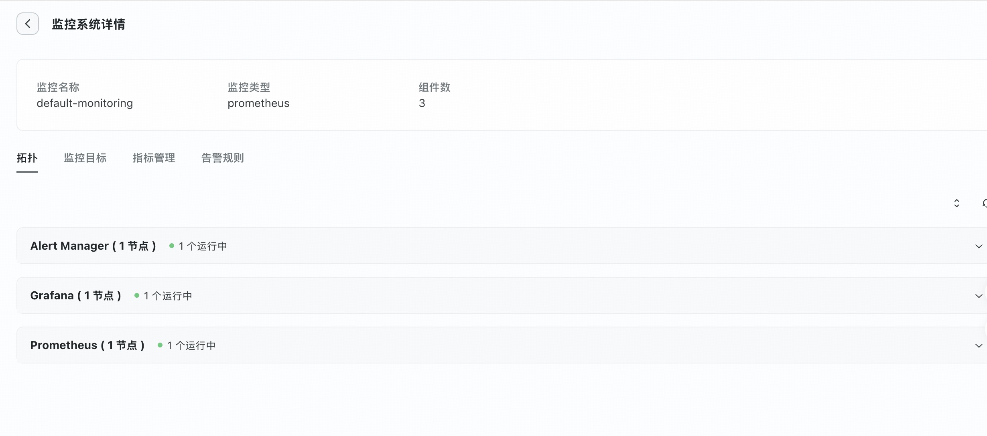Image resolution: width=987 pixels, height=436 pixels.
Task: Expand the Prometheus row chevron
Action: click(979, 345)
